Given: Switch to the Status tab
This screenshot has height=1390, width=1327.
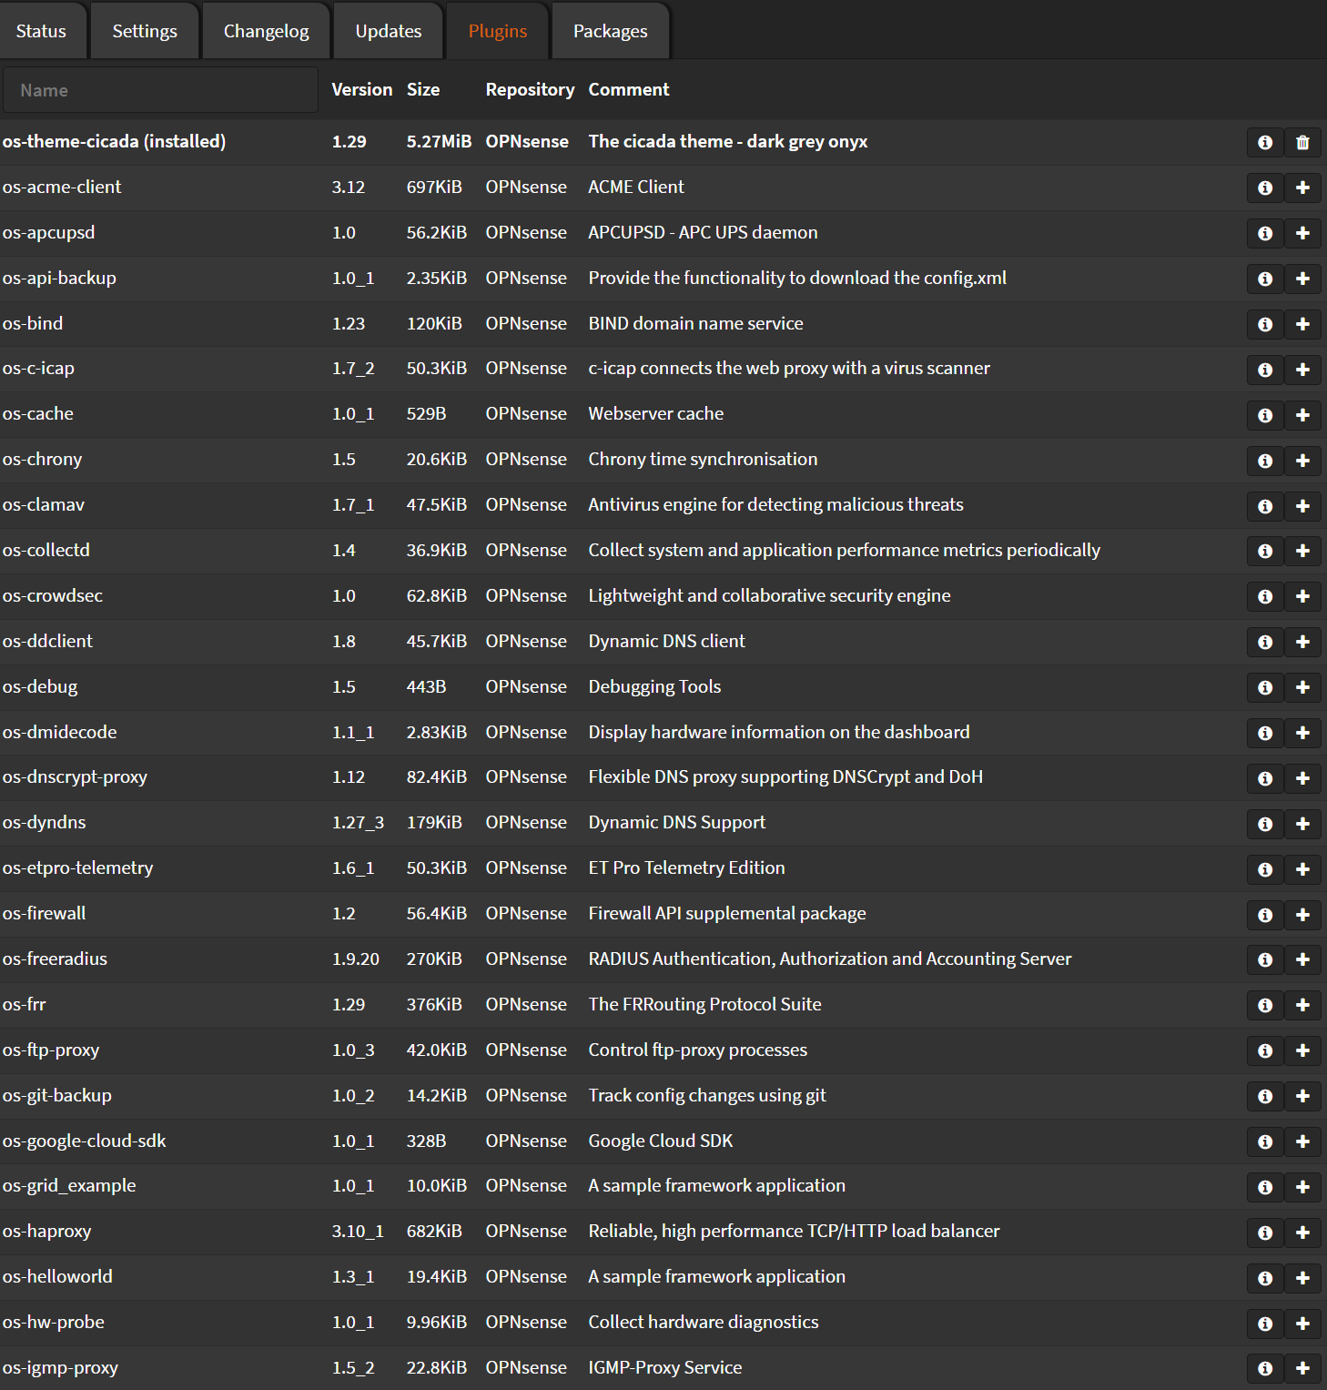Looking at the screenshot, I should [41, 31].
